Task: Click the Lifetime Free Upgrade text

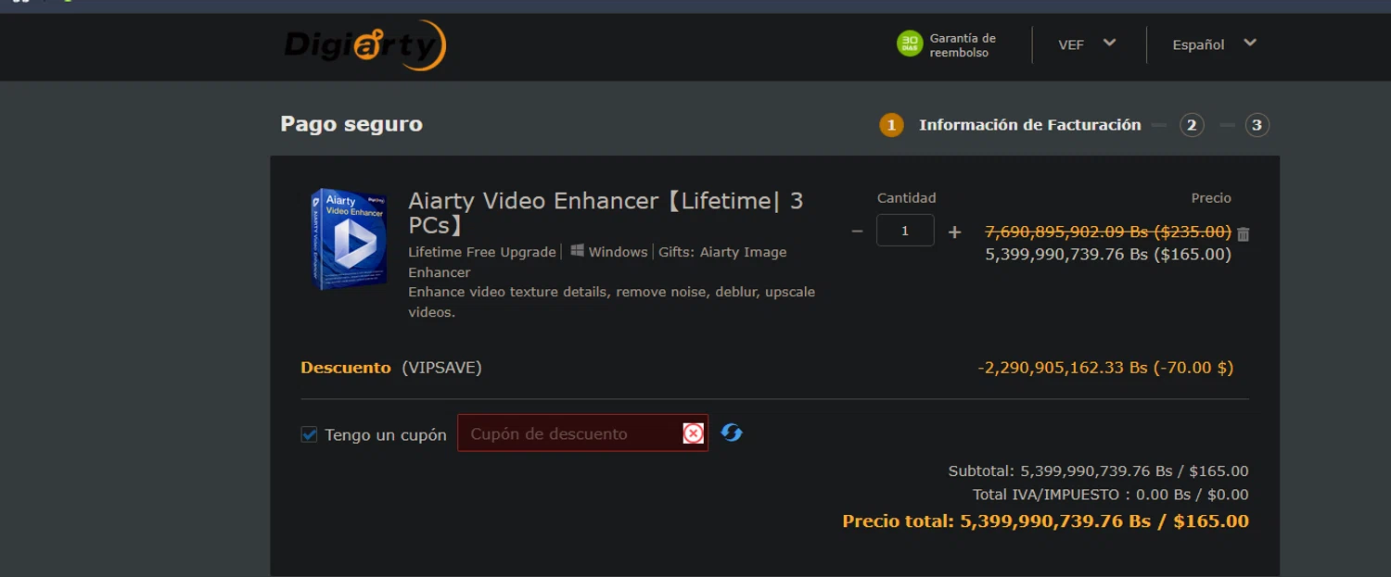Action: click(x=482, y=252)
